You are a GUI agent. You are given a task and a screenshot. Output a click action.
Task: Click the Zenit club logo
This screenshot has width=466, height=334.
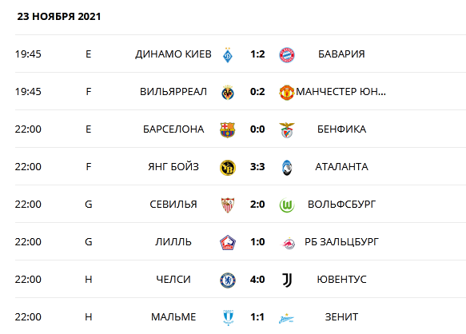286,318
